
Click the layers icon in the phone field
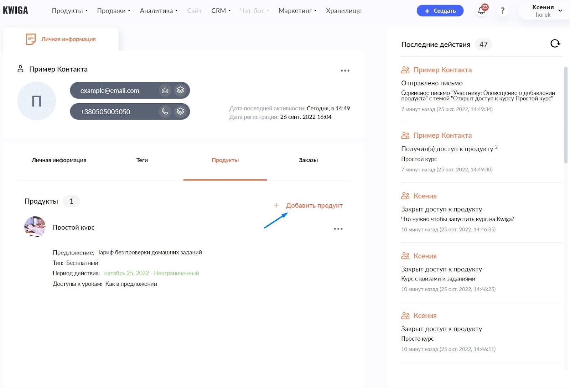tap(180, 111)
